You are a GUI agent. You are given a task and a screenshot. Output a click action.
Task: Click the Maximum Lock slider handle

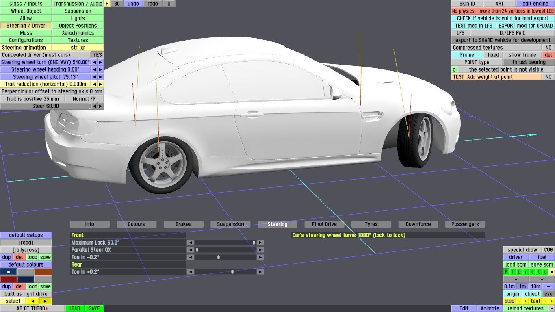click(x=254, y=243)
